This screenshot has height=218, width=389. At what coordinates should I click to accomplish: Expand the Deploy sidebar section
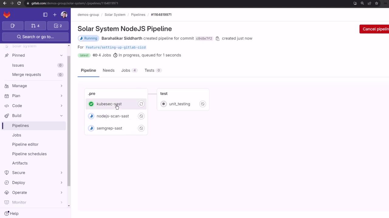tap(61, 183)
